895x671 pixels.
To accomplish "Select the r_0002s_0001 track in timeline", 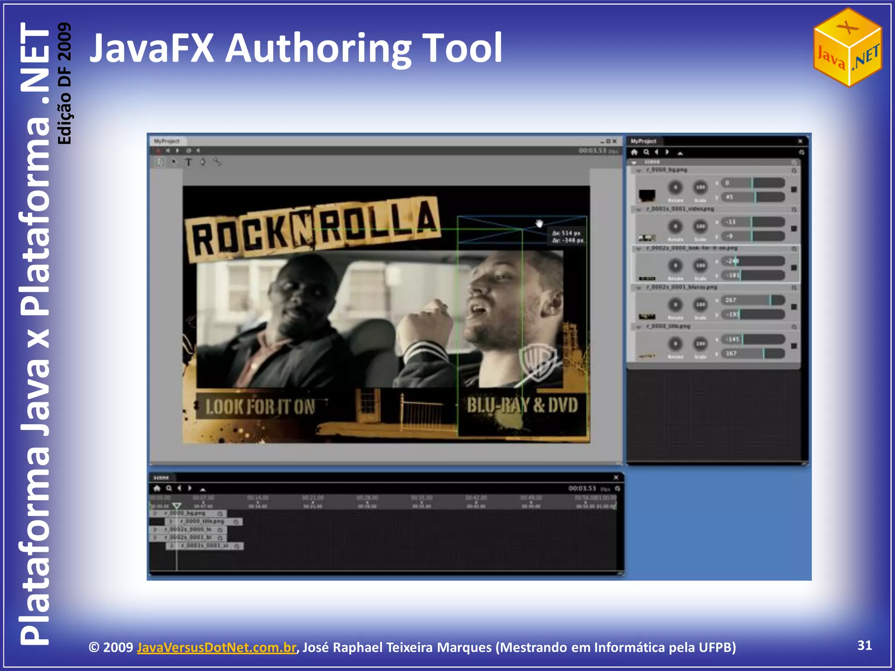I will 188,538.
